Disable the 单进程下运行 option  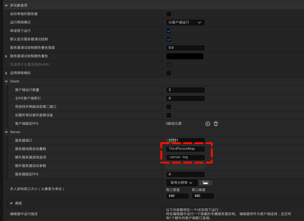[x=168, y=31]
